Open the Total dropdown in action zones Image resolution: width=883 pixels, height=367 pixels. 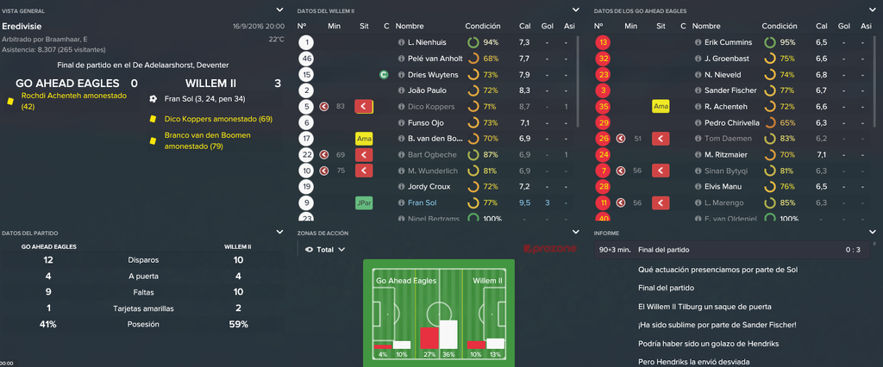(331, 249)
